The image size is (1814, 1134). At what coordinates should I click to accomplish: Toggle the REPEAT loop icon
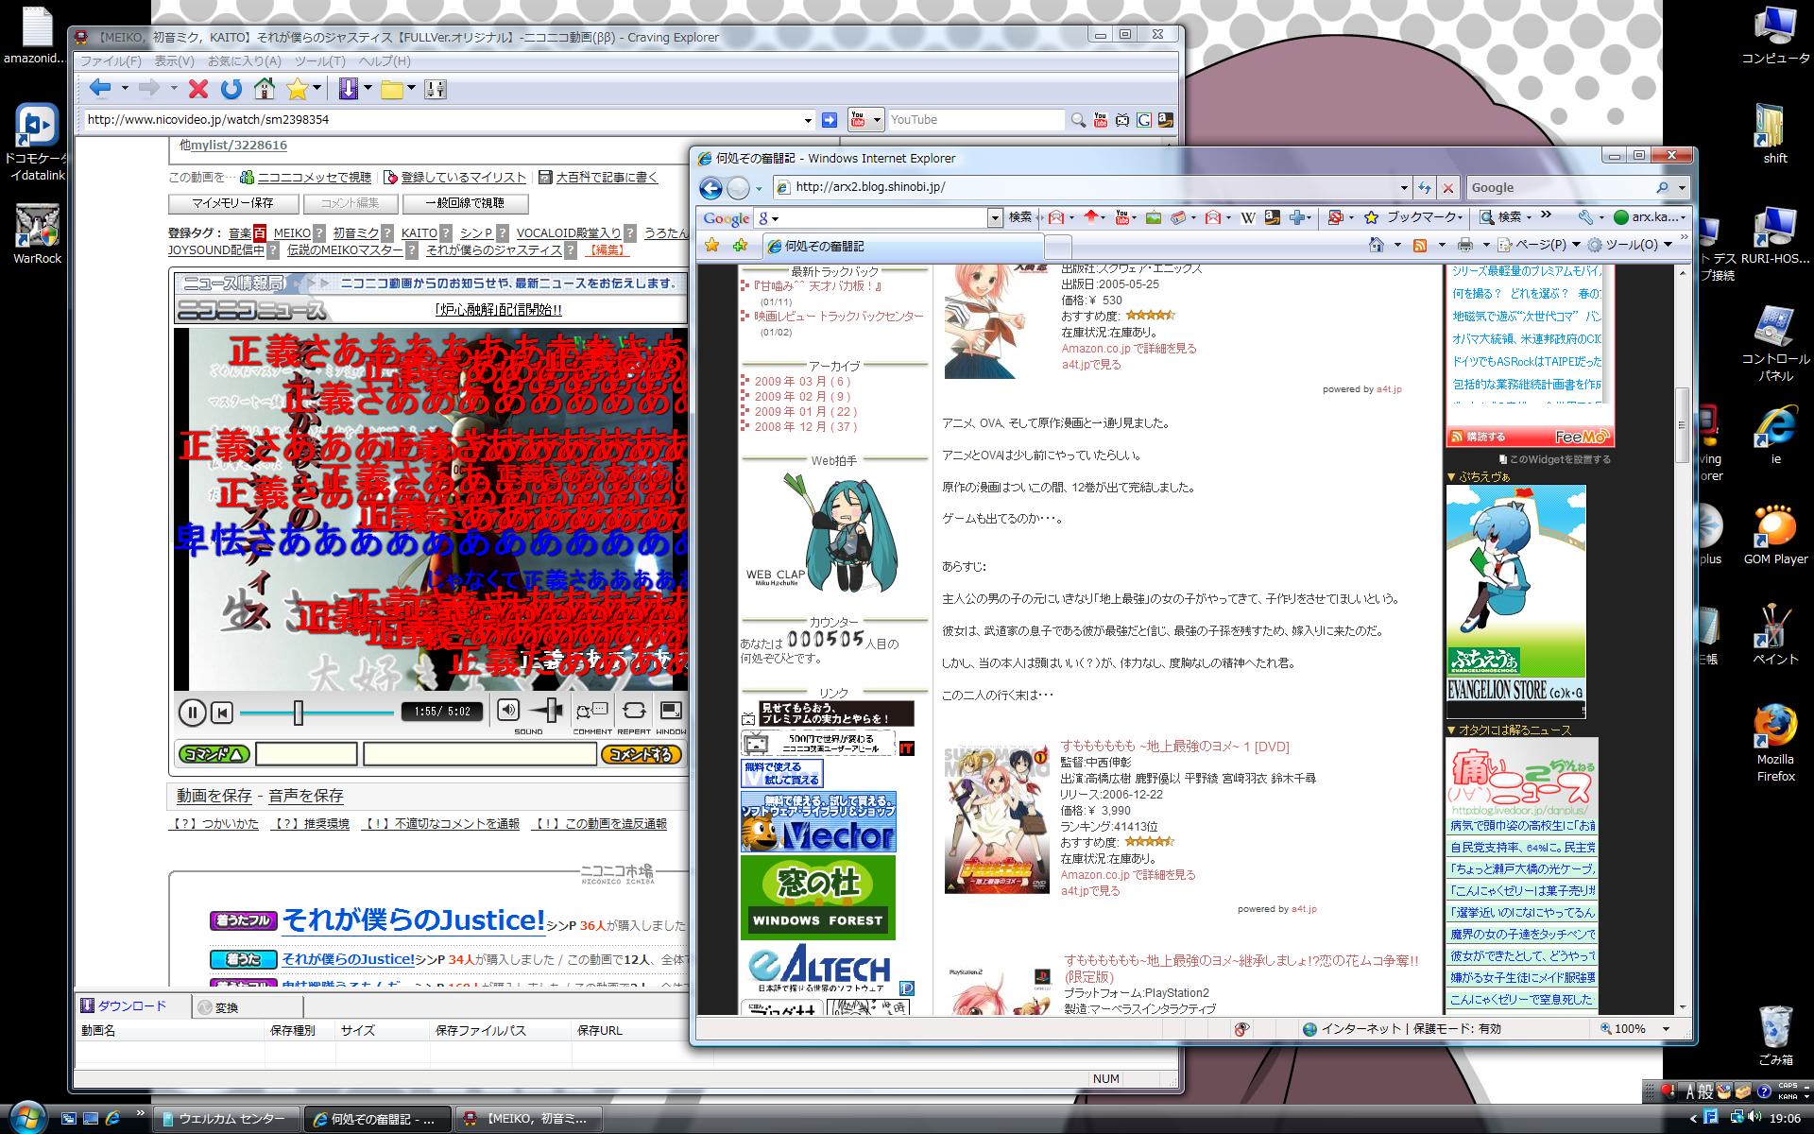tap(635, 711)
